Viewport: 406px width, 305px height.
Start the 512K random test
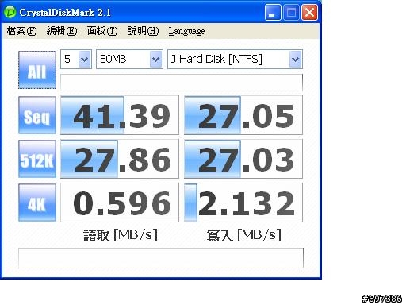click(x=37, y=159)
